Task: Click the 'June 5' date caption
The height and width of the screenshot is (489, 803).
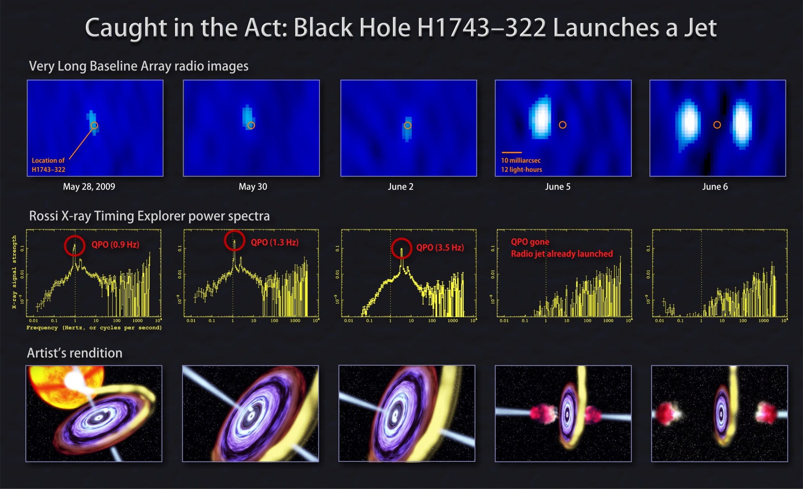Action: pyautogui.click(x=558, y=187)
